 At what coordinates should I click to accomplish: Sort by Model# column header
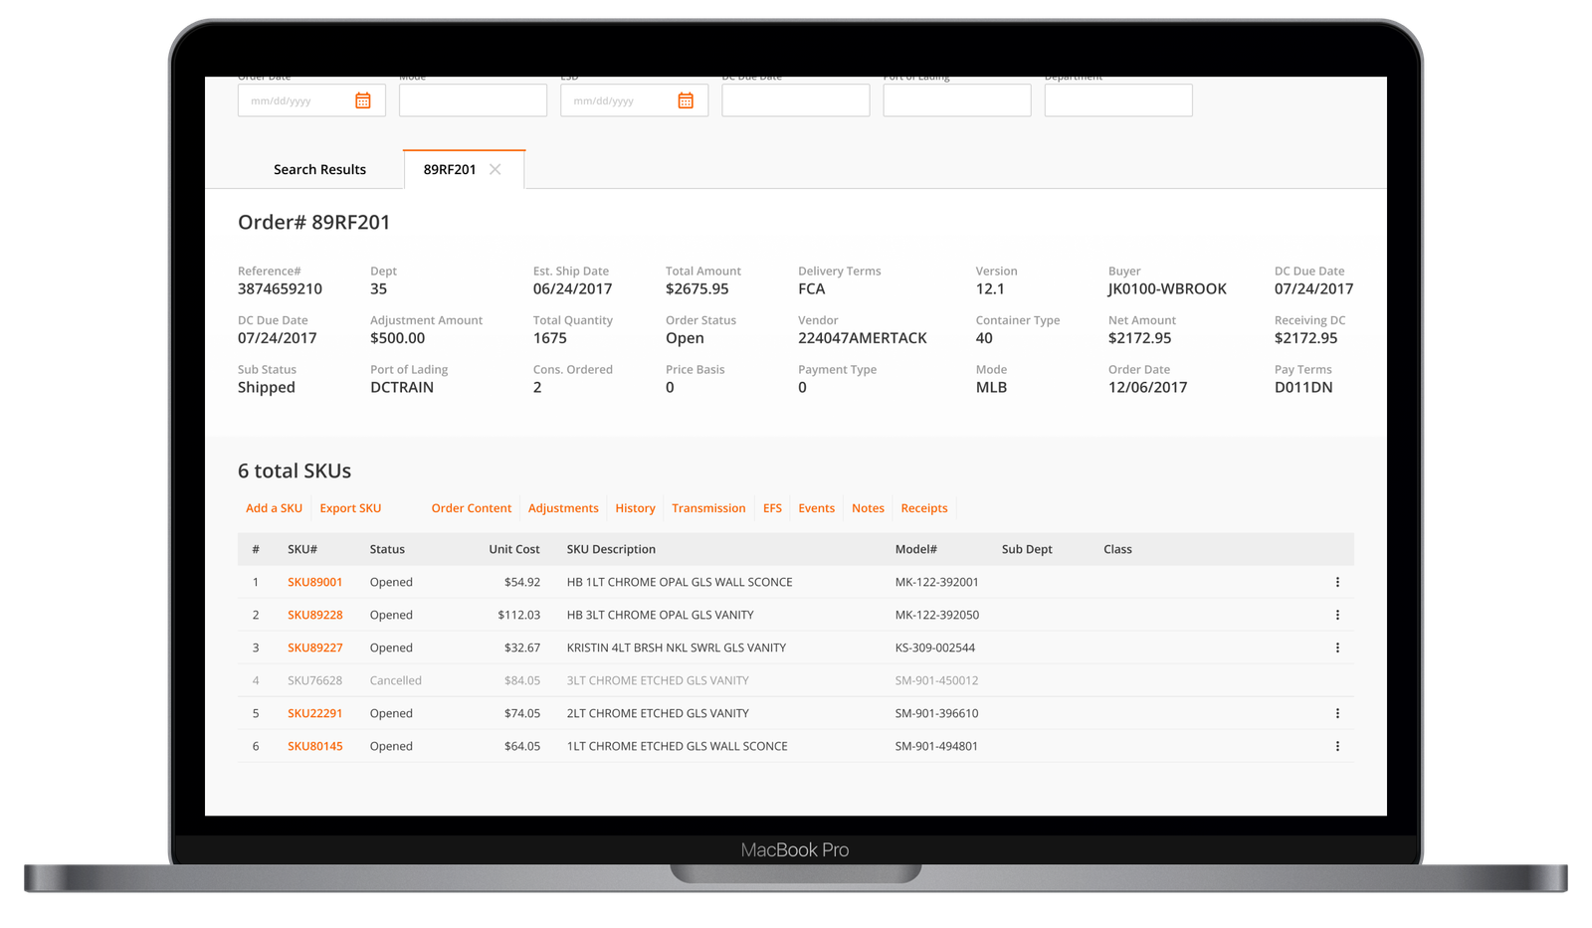coord(915,549)
